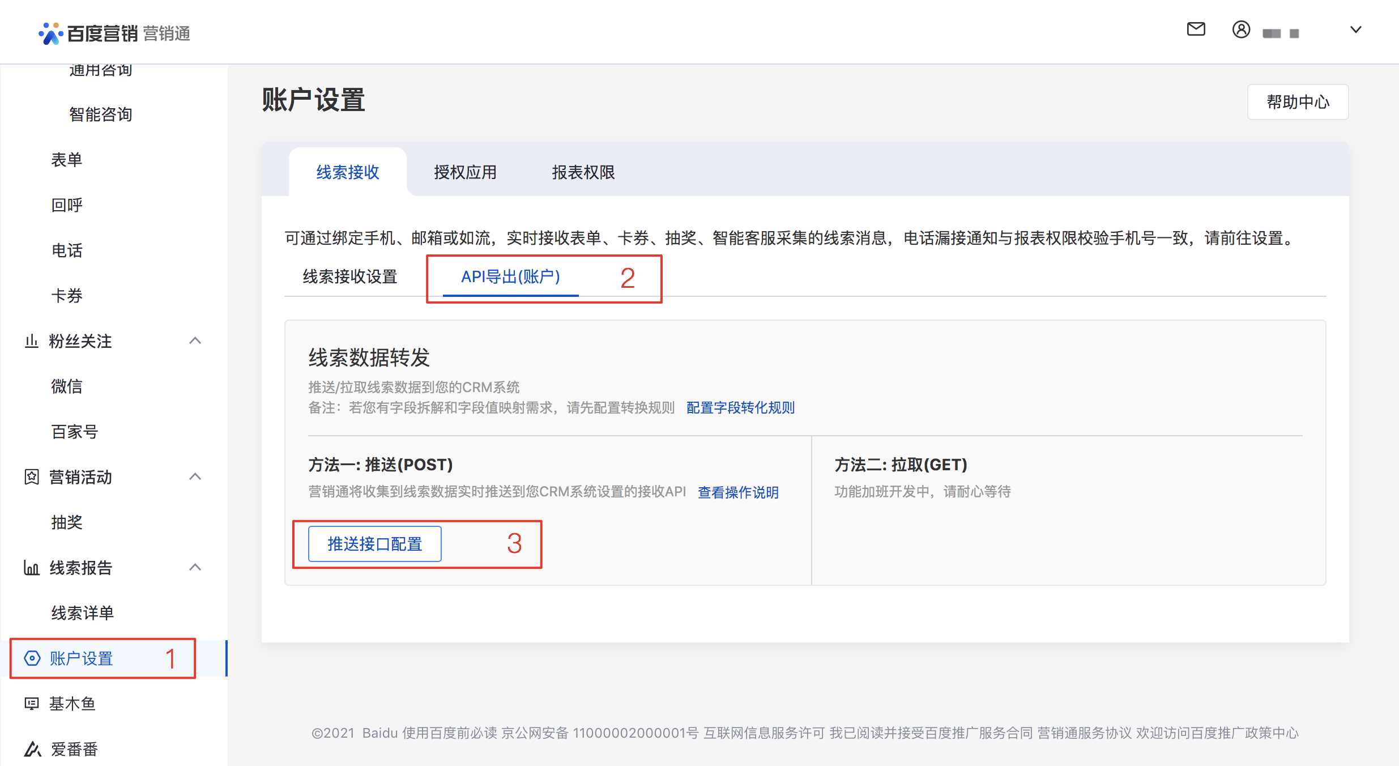The height and width of the screenshot is (766, 1399).
Task: Collapse the 粉丝关注 section
Action: point(195,341)
